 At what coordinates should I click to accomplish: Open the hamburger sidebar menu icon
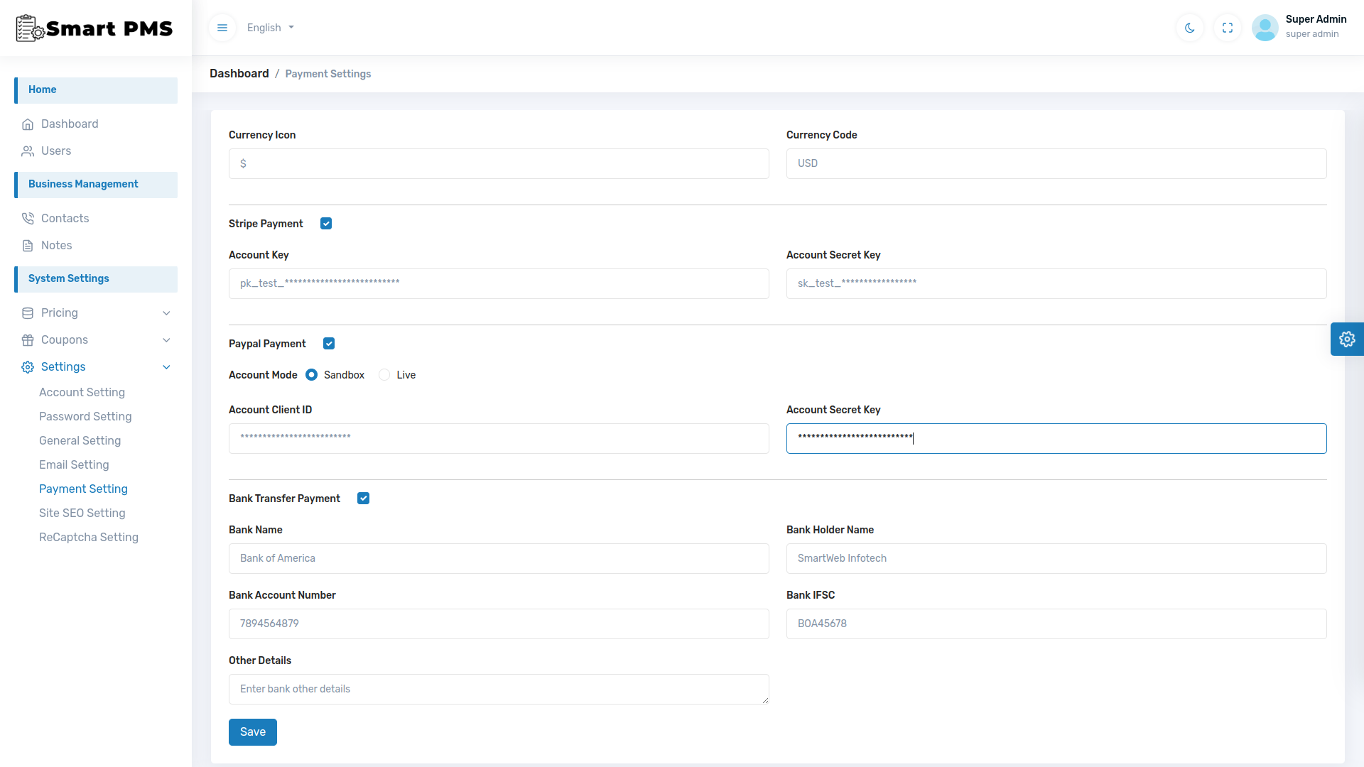(x=222, y=28)
